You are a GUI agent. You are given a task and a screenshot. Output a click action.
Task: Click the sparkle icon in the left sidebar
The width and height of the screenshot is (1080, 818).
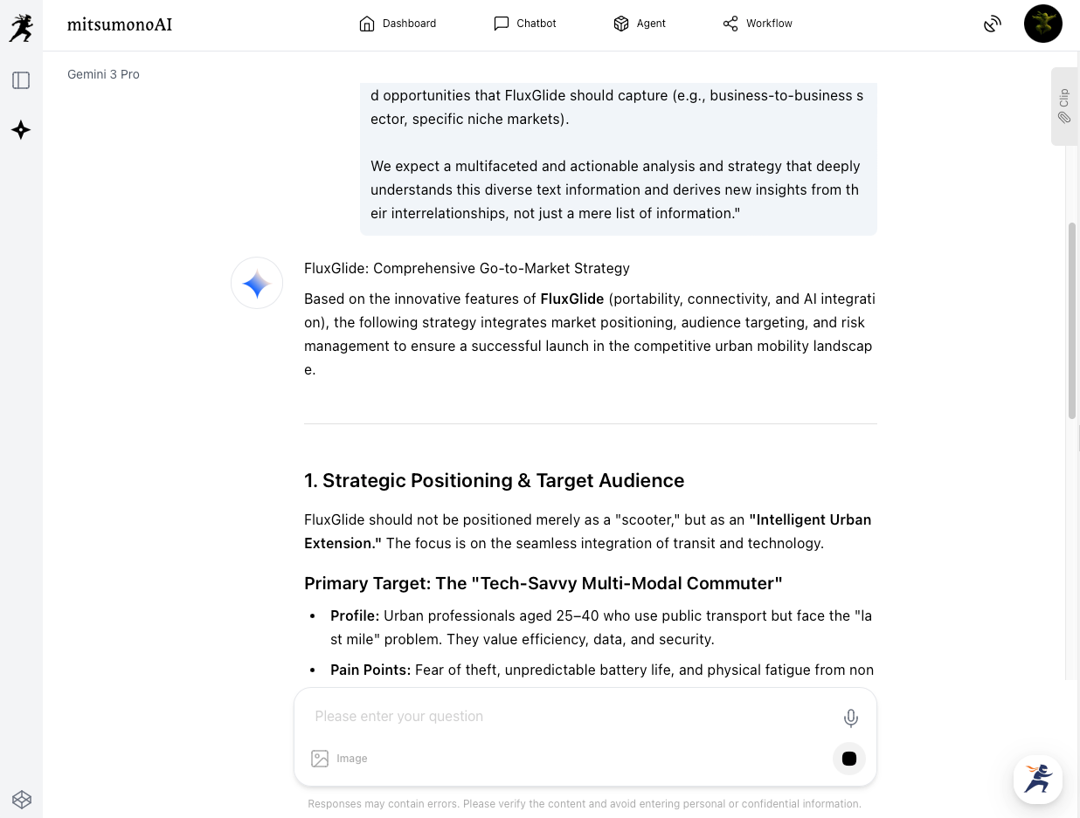(21, 130)
